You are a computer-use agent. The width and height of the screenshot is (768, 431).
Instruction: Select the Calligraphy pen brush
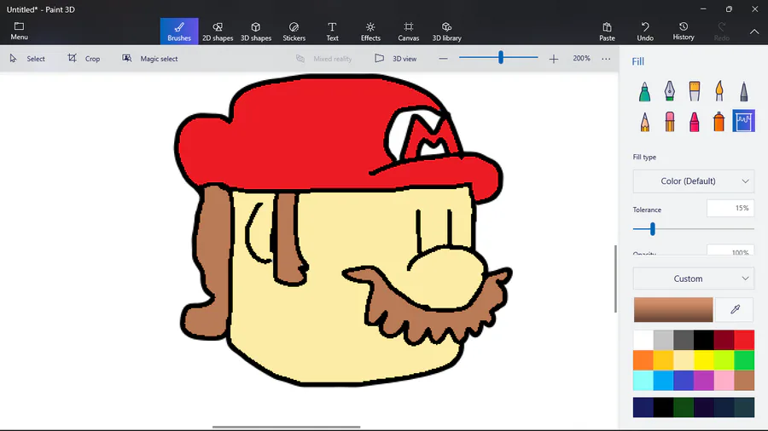pos(670,91)
